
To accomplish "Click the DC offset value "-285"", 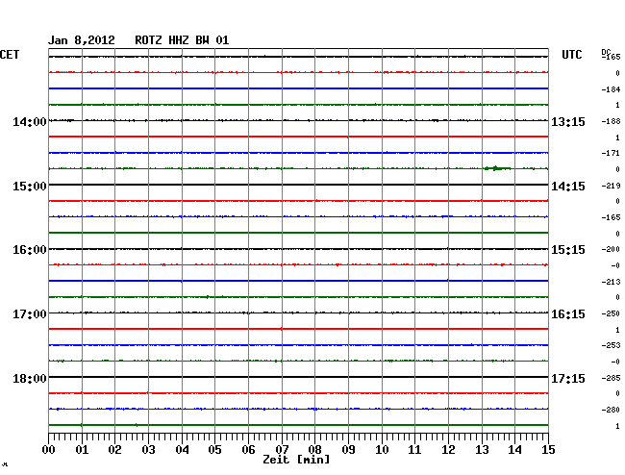I will [611, 378].
